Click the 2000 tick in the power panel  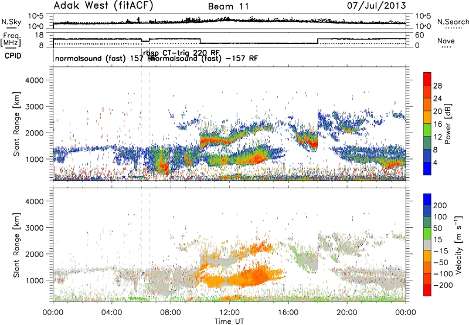(x=34, y=133)
